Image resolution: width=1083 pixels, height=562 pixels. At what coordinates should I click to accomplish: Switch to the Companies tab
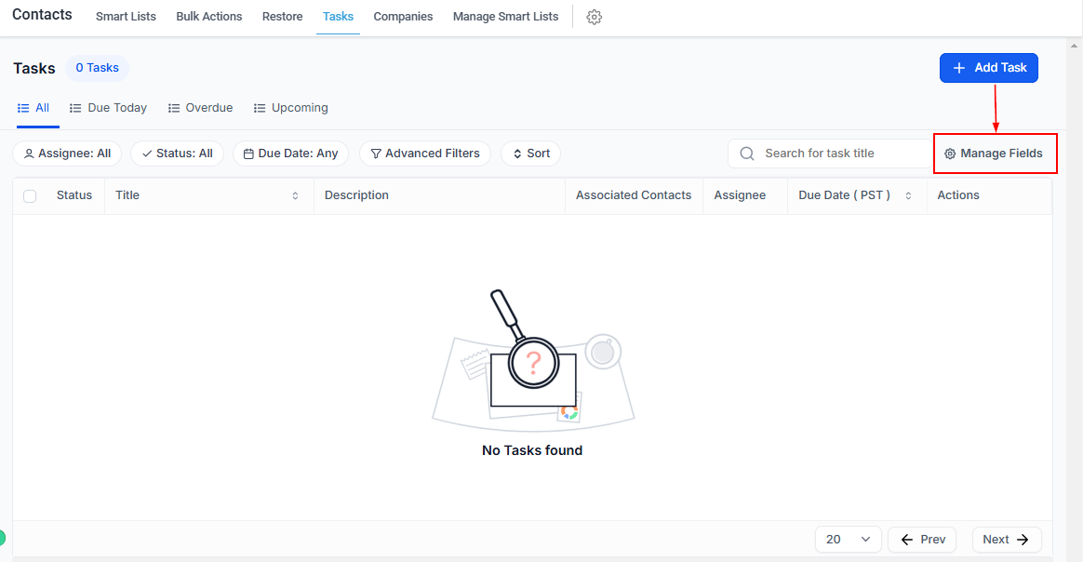pos(403,17)
